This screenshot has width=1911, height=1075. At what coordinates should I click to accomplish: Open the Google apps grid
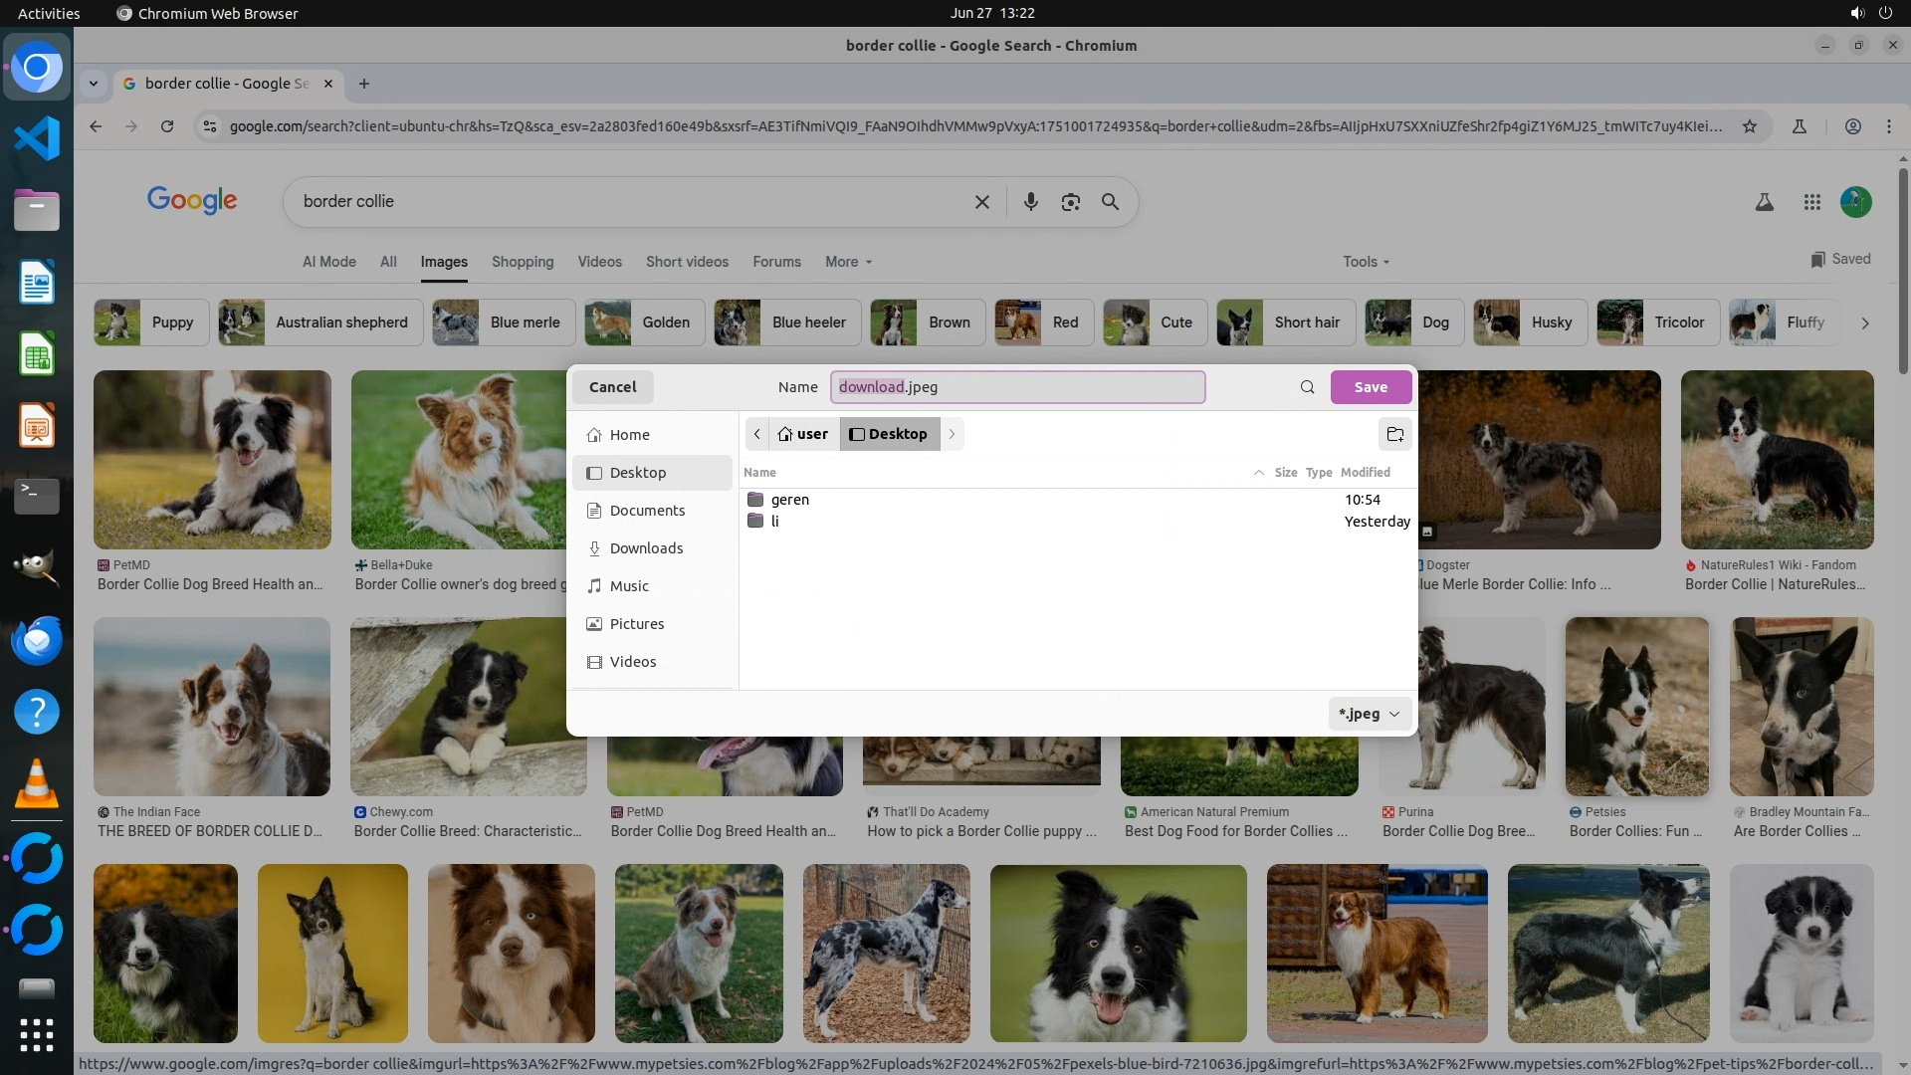(1811, 202)
